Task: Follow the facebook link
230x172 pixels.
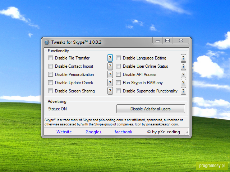Action: 123,132
